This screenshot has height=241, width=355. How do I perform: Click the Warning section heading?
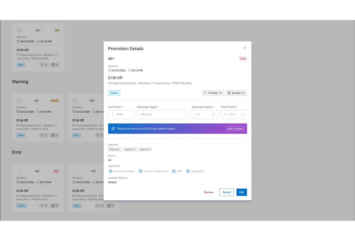[20, 82]
